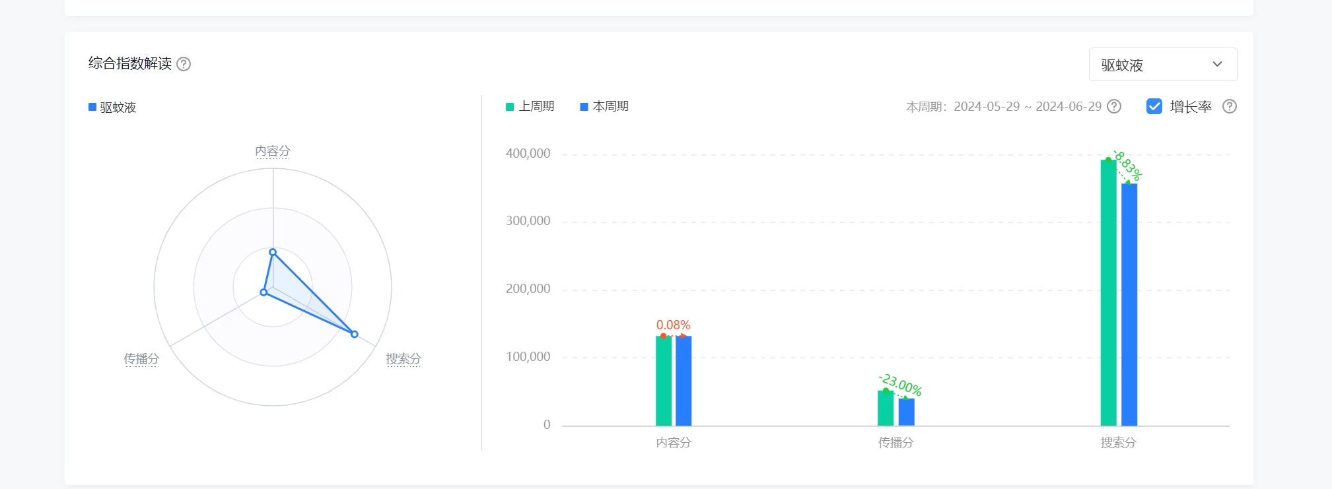Click the 0.08% growth rate label
Image resolution: width=1332 pixels, height=489 pixels.
tap(673, 325)
